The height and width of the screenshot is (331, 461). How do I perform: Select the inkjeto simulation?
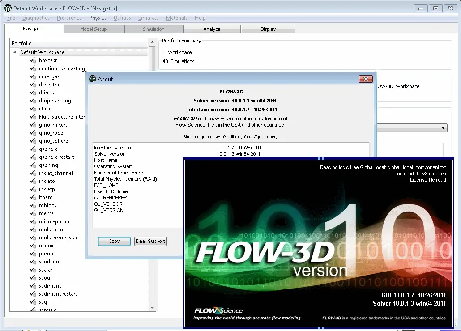47,181
